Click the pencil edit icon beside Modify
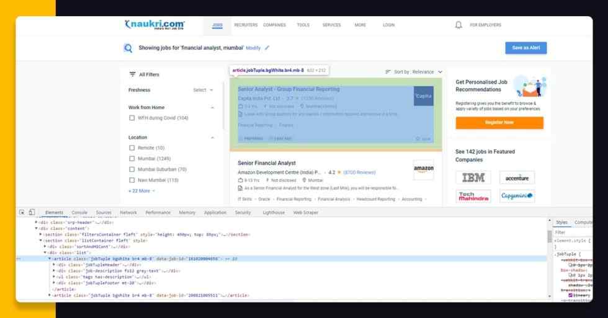The height and width of the screenshot is (318, 608). click(x=267, y=48)
